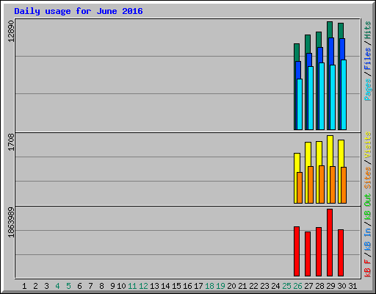Select the yellow Visits legend label
This screenshot has height=294, width=376.
(367, 145)
